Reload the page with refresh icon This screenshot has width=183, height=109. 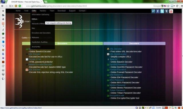[177, 6]
